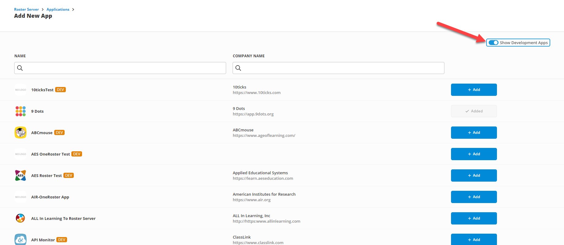Image resolution: width=564 pixels, height=245 pixels.
Task: Click the ALL In Learning circular logo
Action: tap(21, 218)
